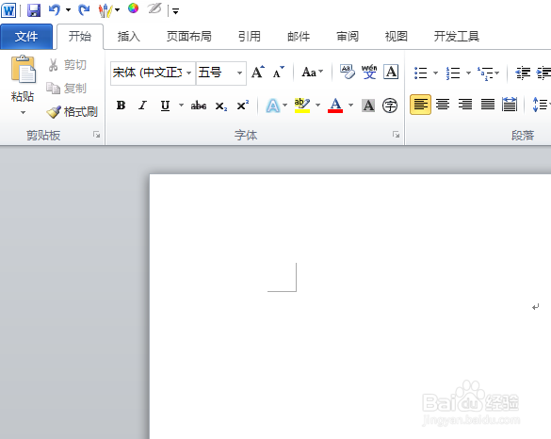The height and width of the screenshot is (439, 551).
Task: Toggle strikethrough abc formatting
Action: point(199,106)
